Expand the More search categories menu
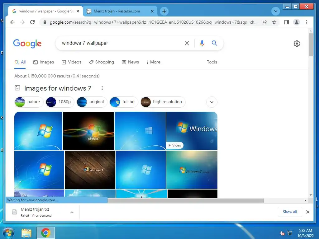 (153, 62)
